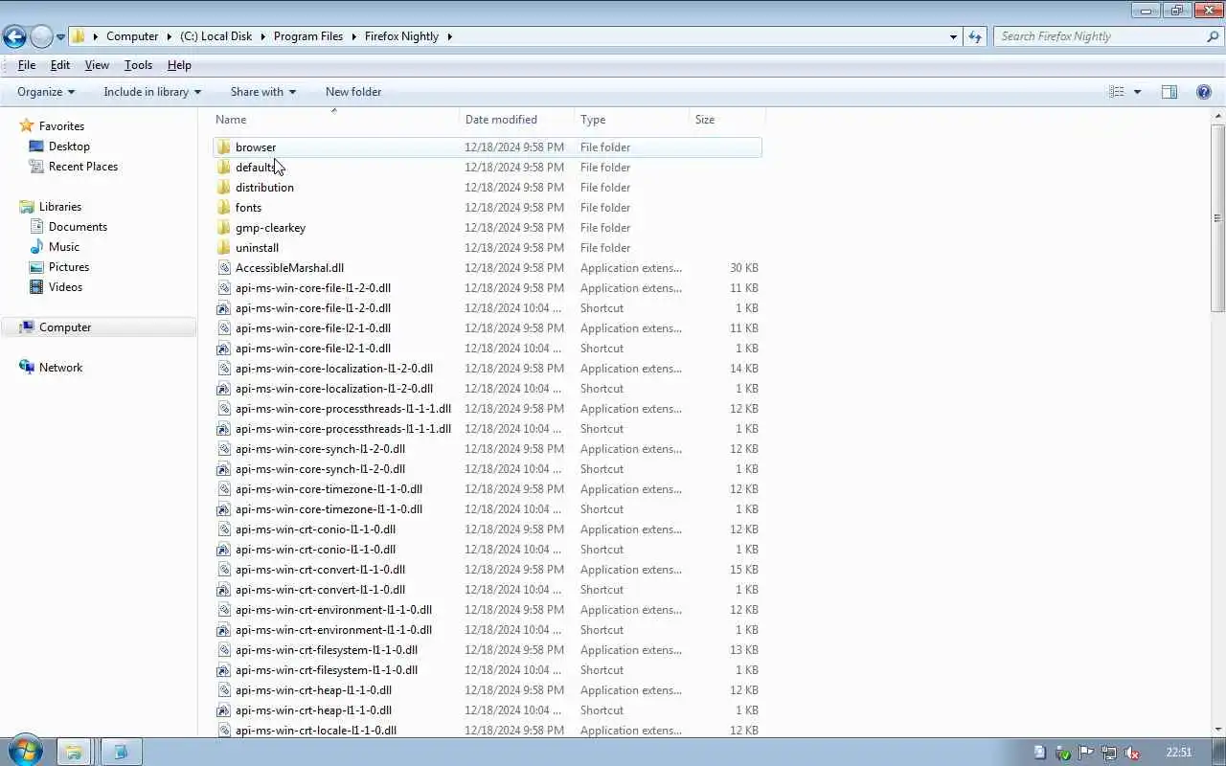Select the defaults folder row

pos(487,168)
